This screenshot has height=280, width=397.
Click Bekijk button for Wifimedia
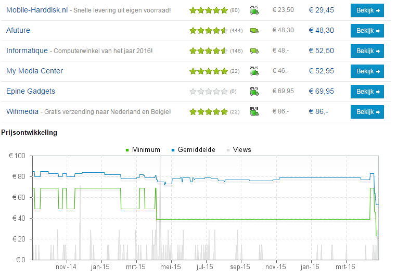pos(367,112)
